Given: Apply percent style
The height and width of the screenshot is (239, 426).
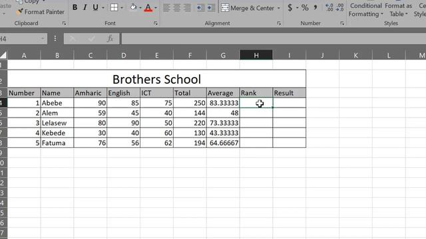Looking at the screenshot, I should tap(305, 7).
